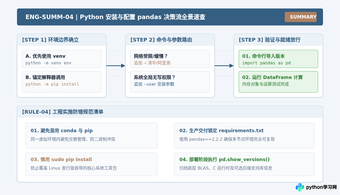Select rule "02. 生产交付锁定 requirements.txt"
The width and height of the screenshot is (340, 195).
coord(222,131)
